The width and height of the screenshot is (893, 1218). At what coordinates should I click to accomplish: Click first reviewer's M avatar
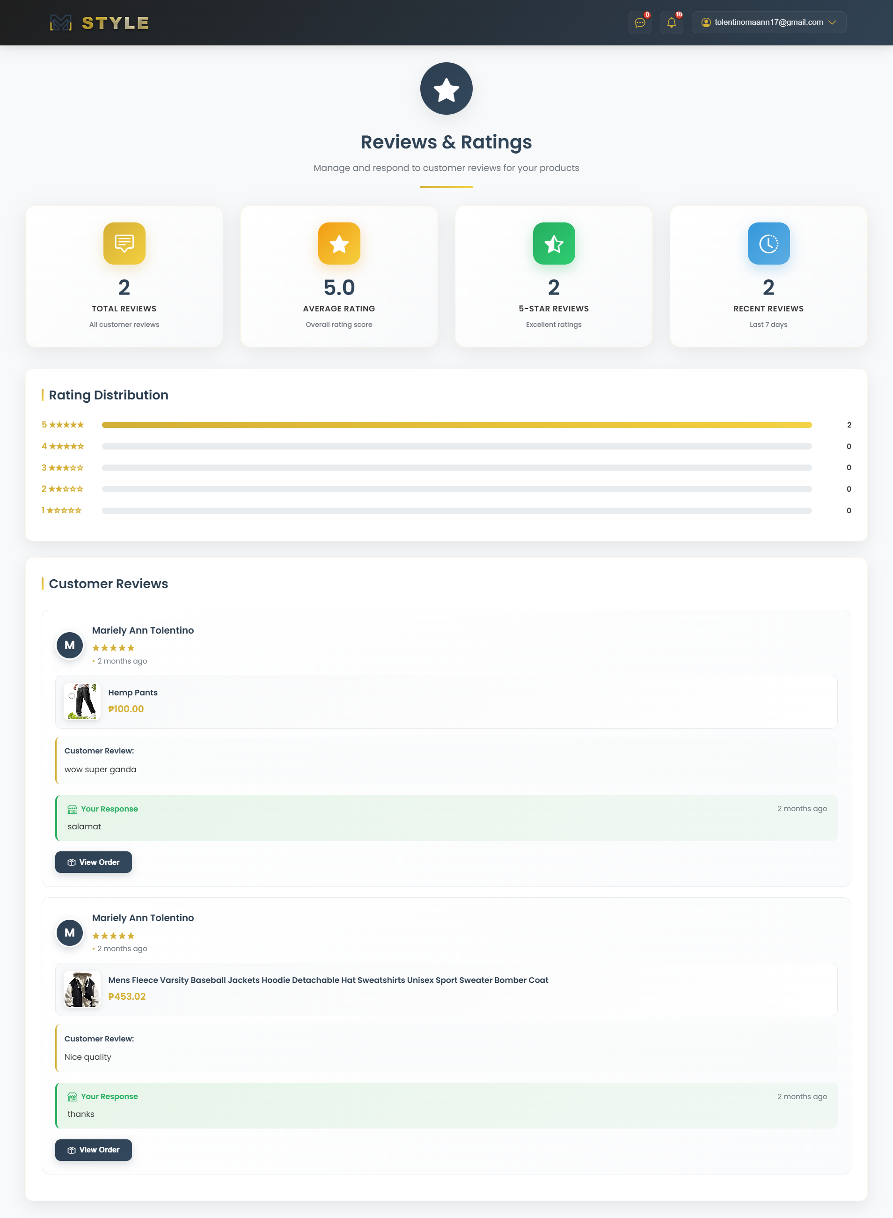(70, 645)
